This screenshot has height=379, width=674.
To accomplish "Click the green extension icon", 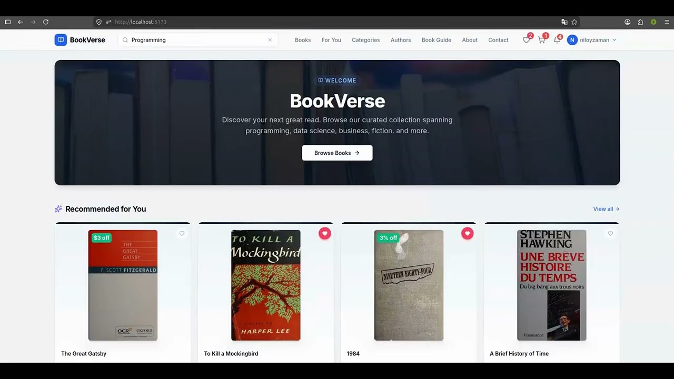I will (653, 22).
